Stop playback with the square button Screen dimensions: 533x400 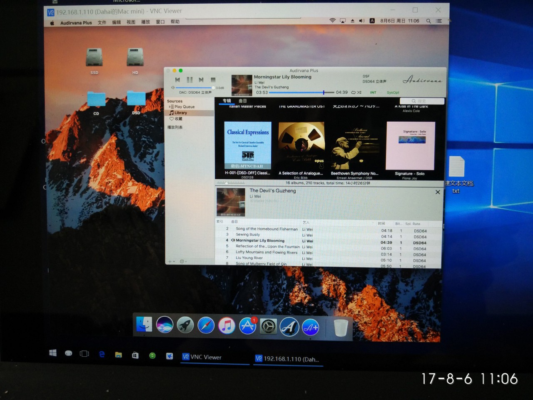(x=213, y=80)
